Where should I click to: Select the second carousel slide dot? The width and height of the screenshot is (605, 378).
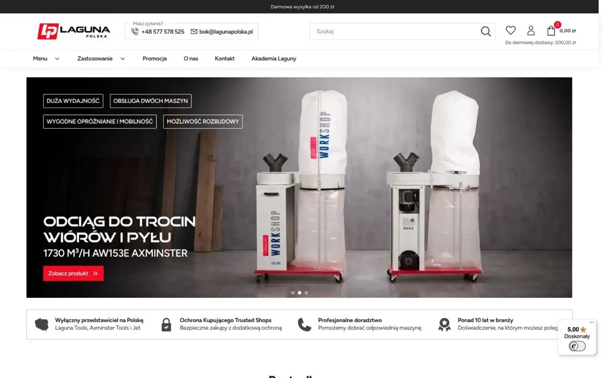coord(299,292)
